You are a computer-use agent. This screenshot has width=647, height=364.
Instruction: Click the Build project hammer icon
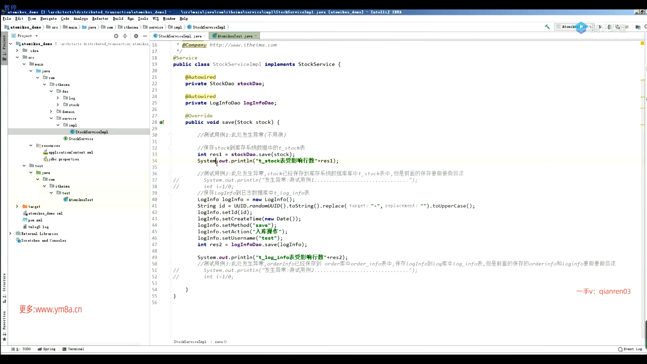tap(547, 27)
